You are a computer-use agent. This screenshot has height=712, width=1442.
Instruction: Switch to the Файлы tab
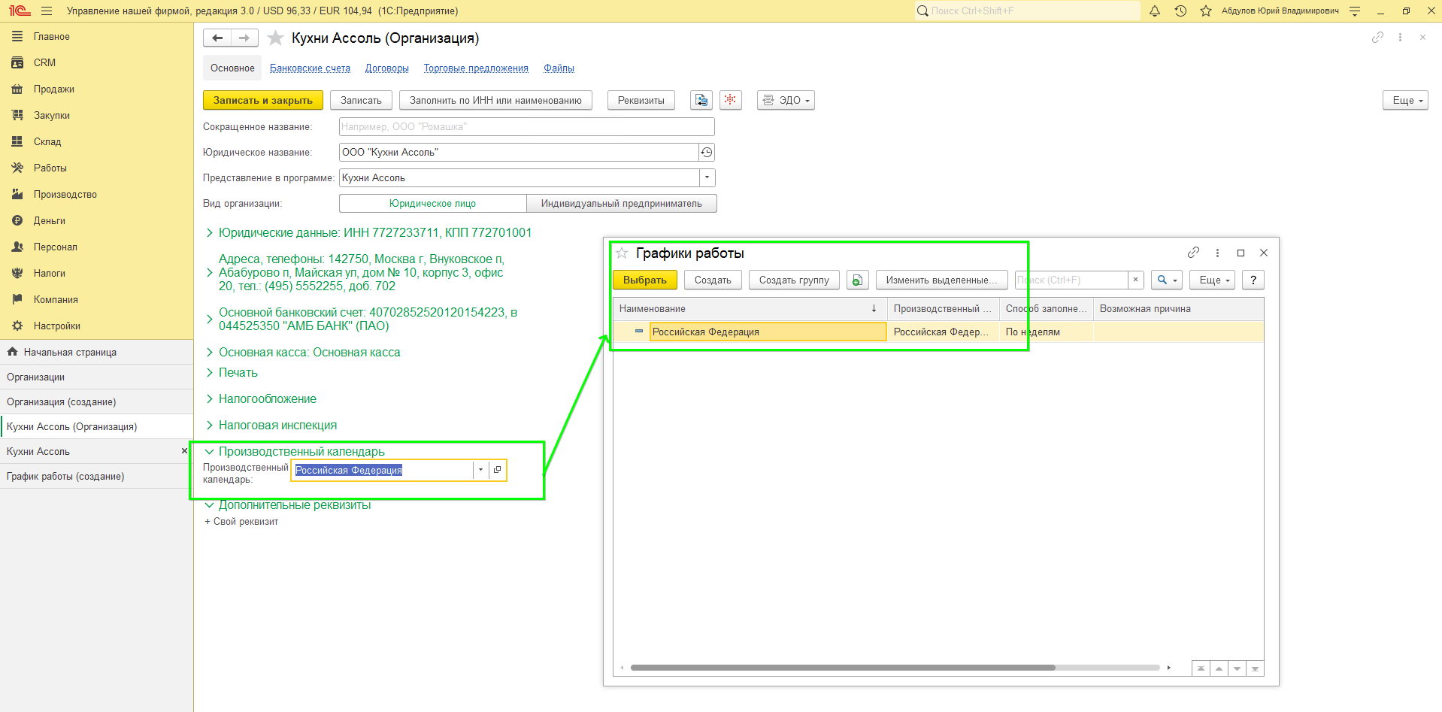559,68
